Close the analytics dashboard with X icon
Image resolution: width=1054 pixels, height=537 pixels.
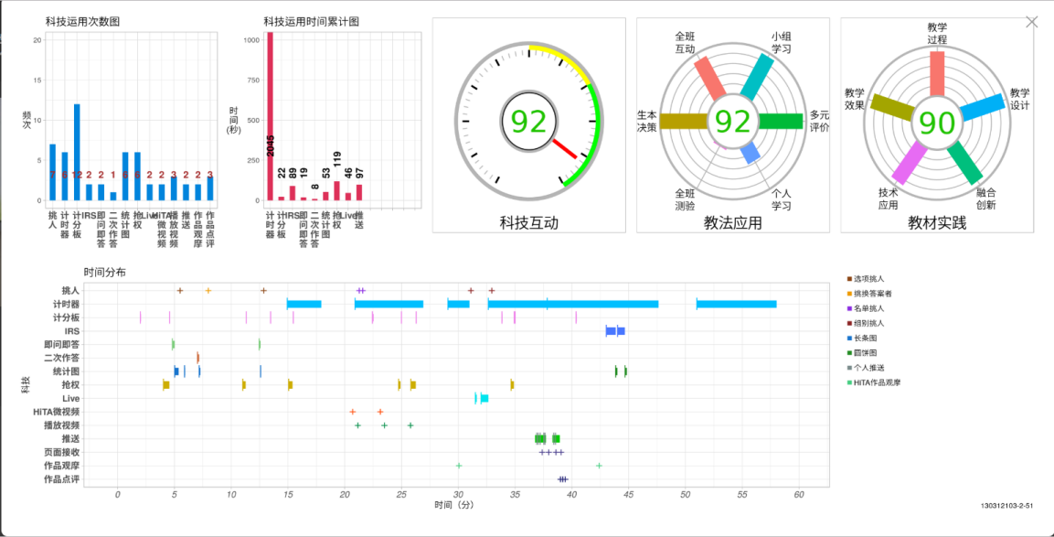coord(1032,22)
